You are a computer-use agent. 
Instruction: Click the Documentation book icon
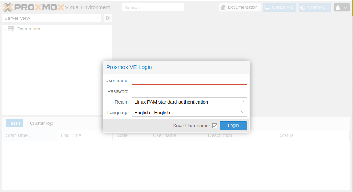223,7
